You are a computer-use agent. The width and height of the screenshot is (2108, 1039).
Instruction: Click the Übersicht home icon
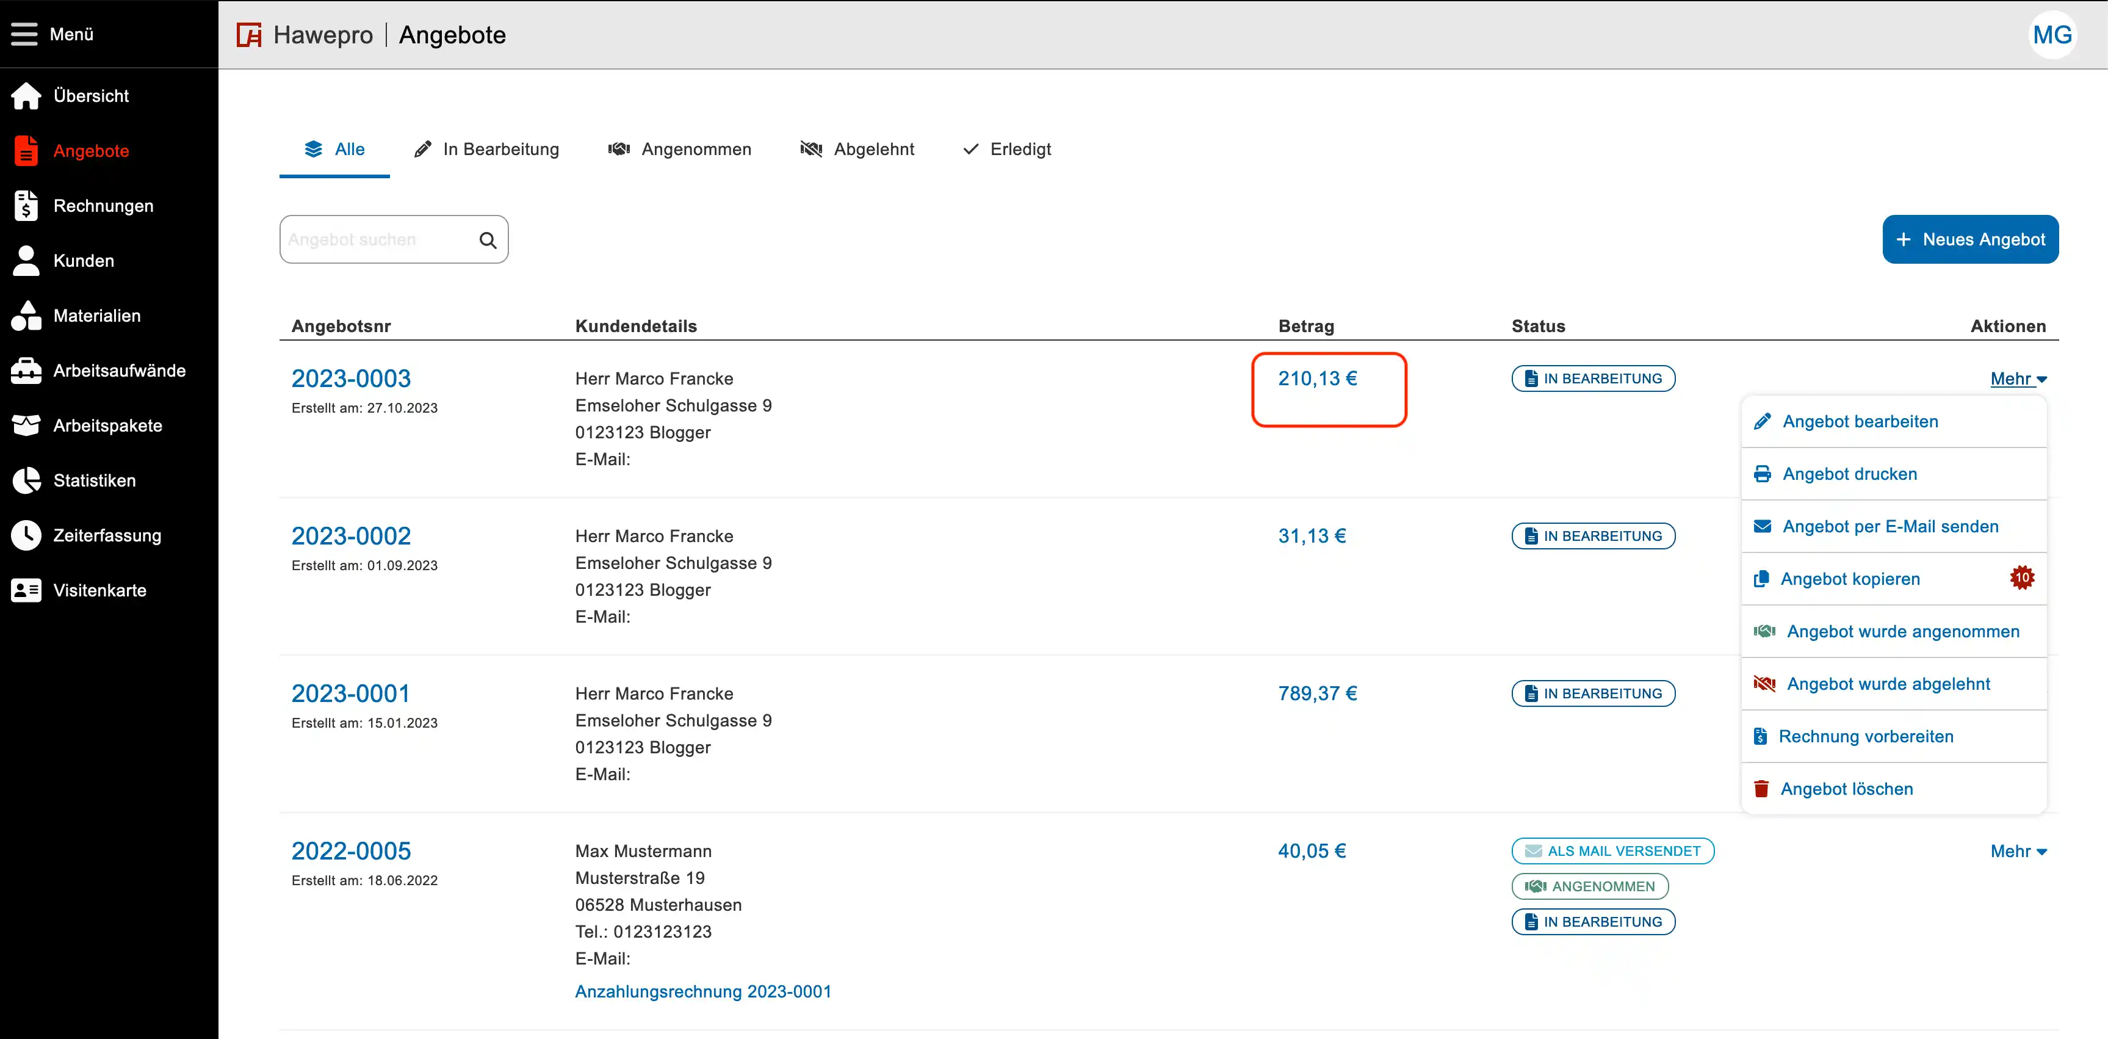click(26, 96)
